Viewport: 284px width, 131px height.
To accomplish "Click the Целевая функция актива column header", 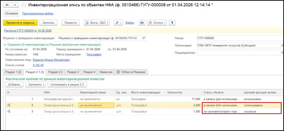I will pyautogui.click(x=262, y=92).
